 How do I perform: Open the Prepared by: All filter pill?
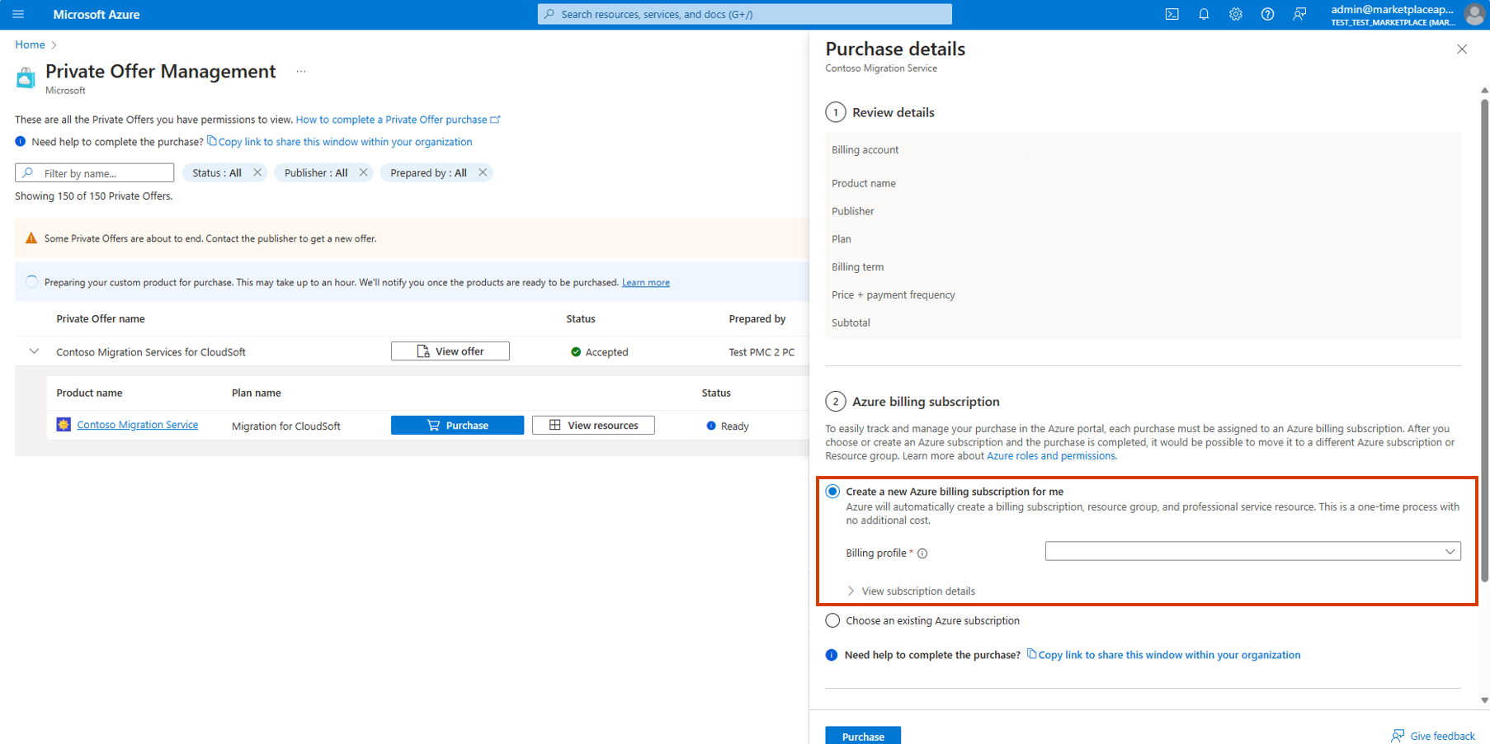tap(428, 172)
